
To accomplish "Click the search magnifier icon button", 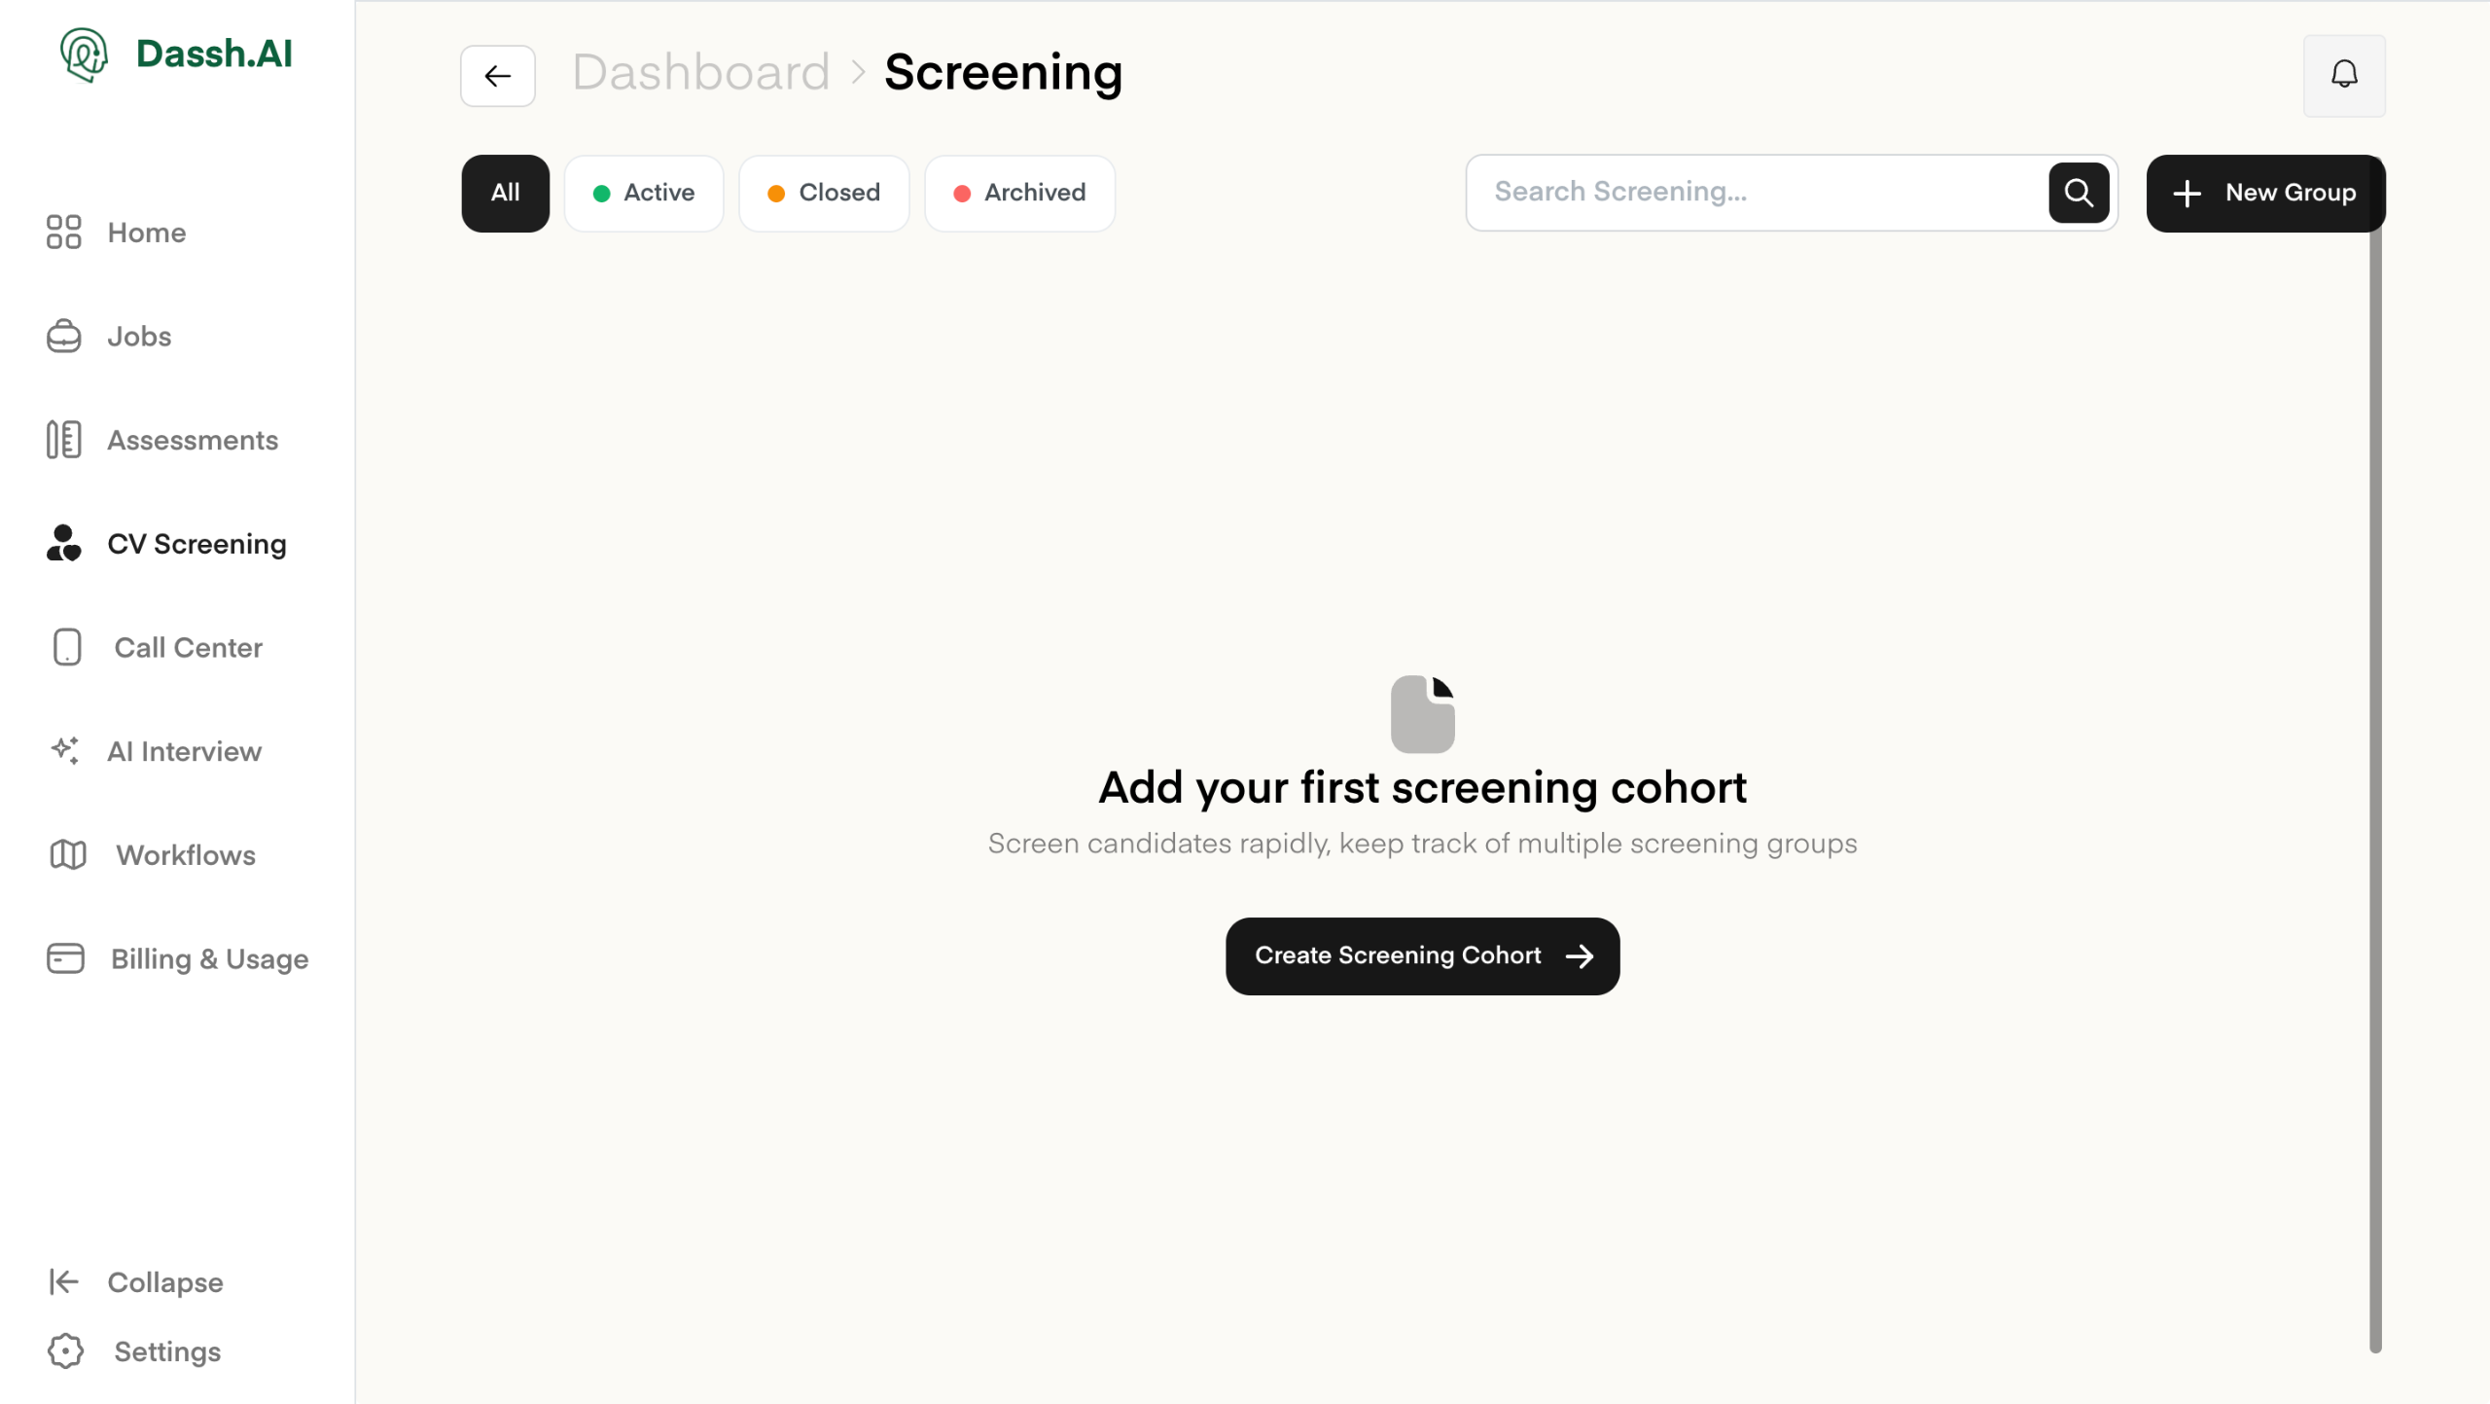I will [x=2078, y=193].
